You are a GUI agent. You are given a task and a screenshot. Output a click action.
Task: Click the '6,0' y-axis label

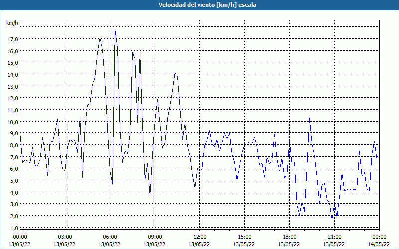pyautogui.click(x=14, y=169)
